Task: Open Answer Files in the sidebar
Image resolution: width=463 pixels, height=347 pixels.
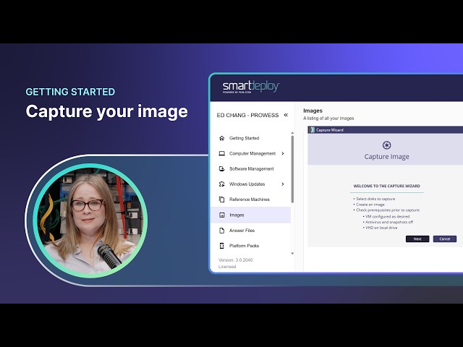Action: (250, 231)
